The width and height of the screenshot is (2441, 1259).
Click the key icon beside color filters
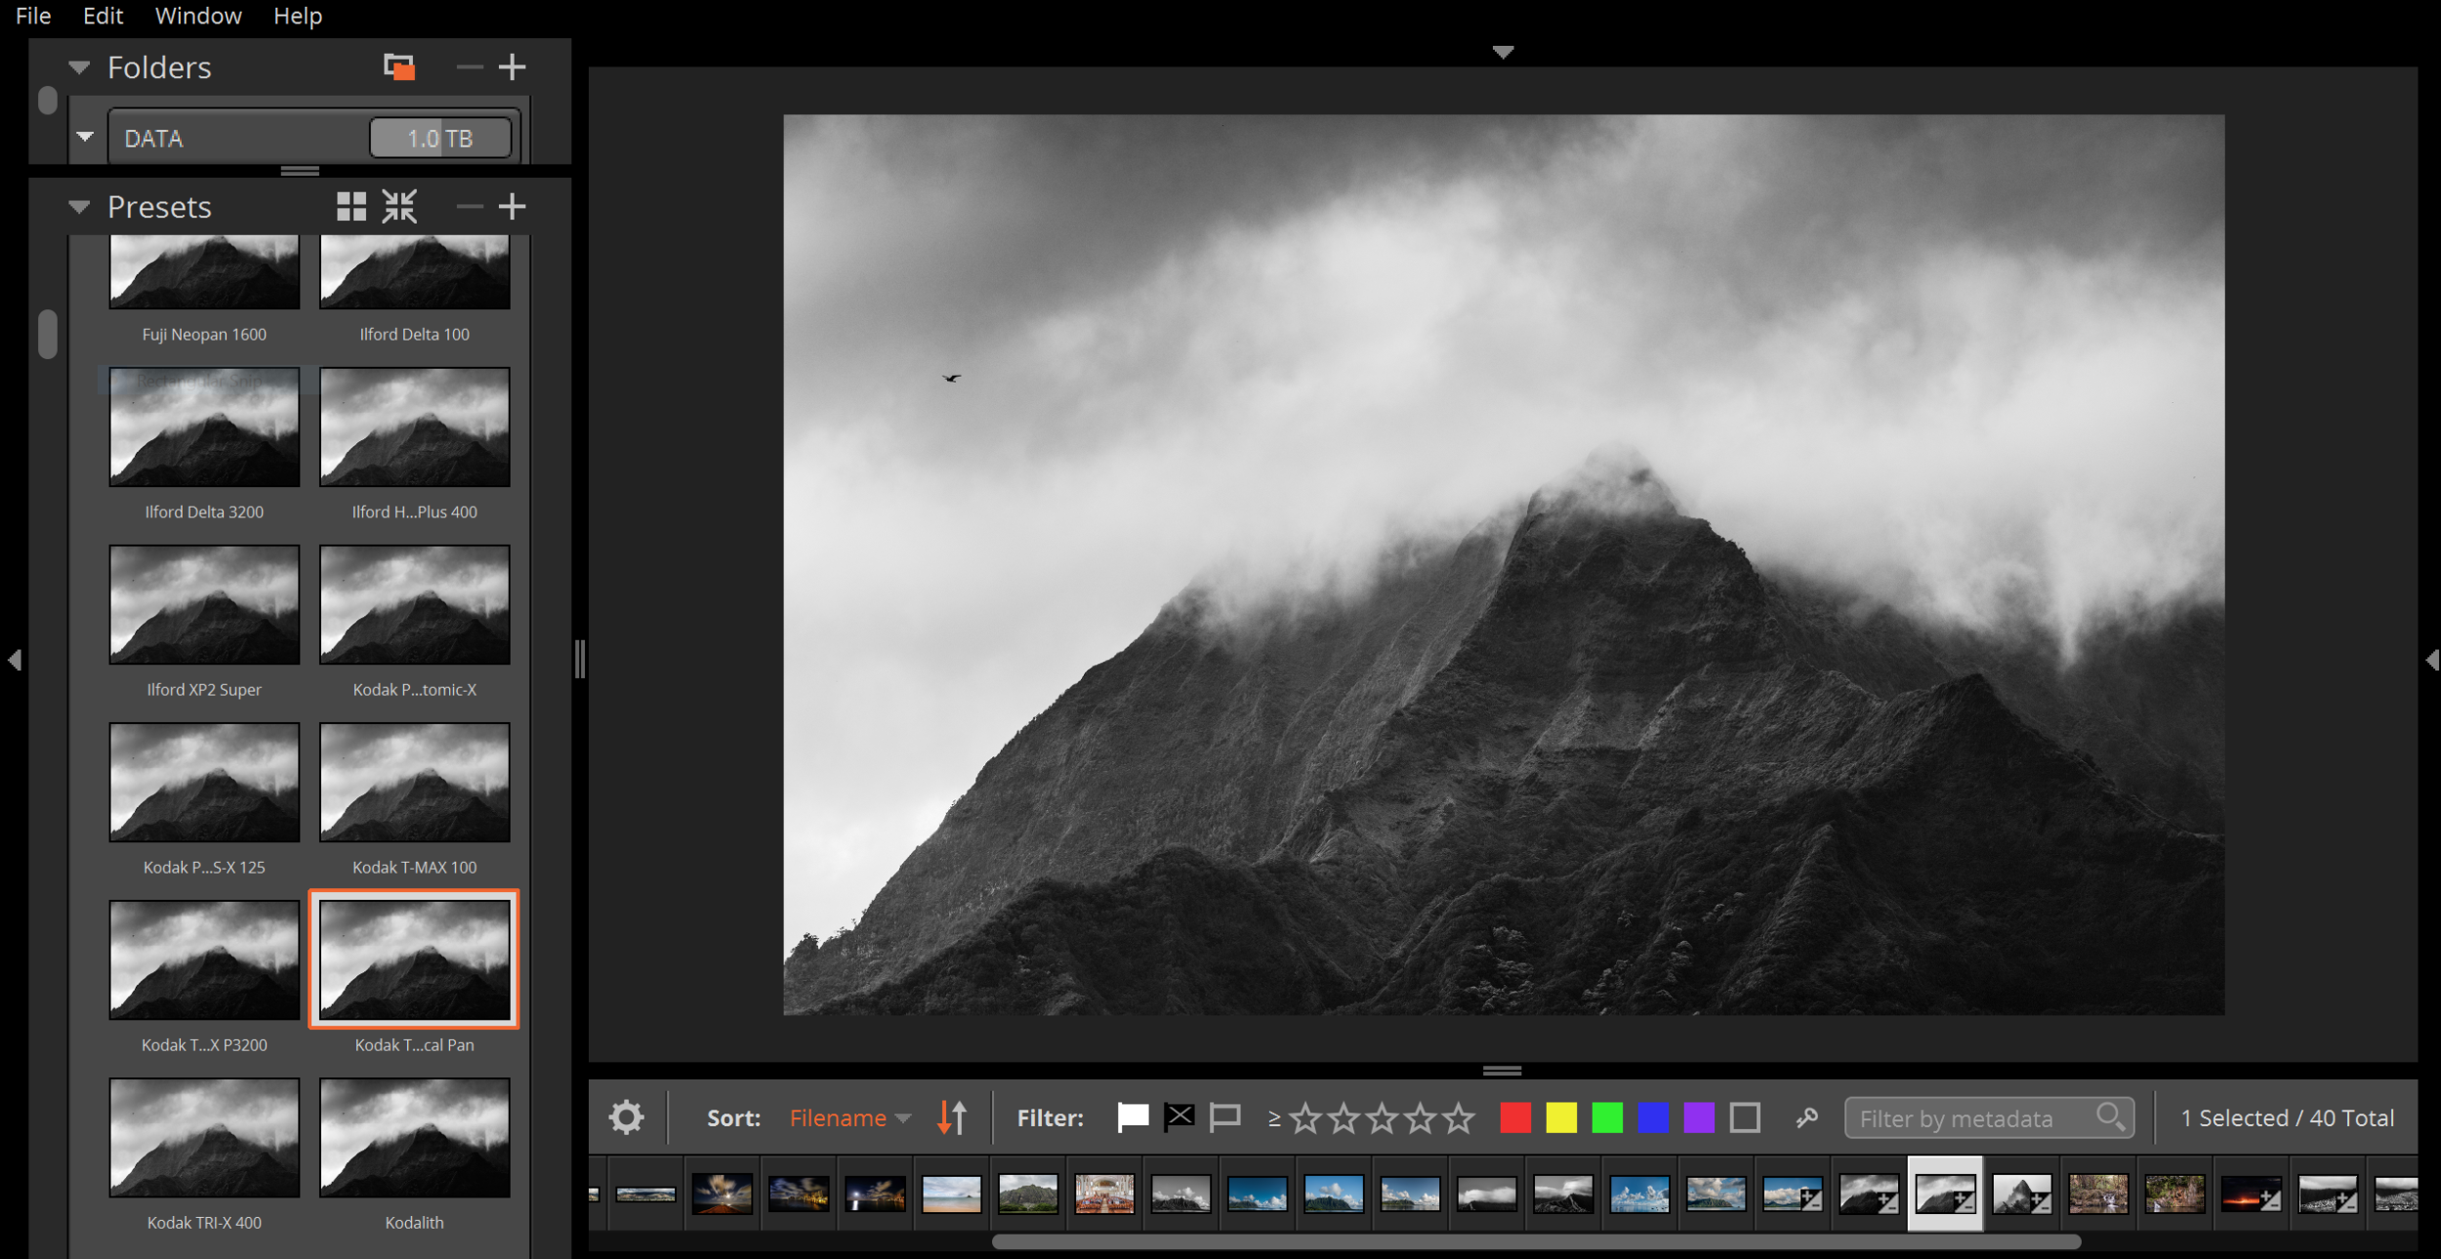click(1806, 1117)
